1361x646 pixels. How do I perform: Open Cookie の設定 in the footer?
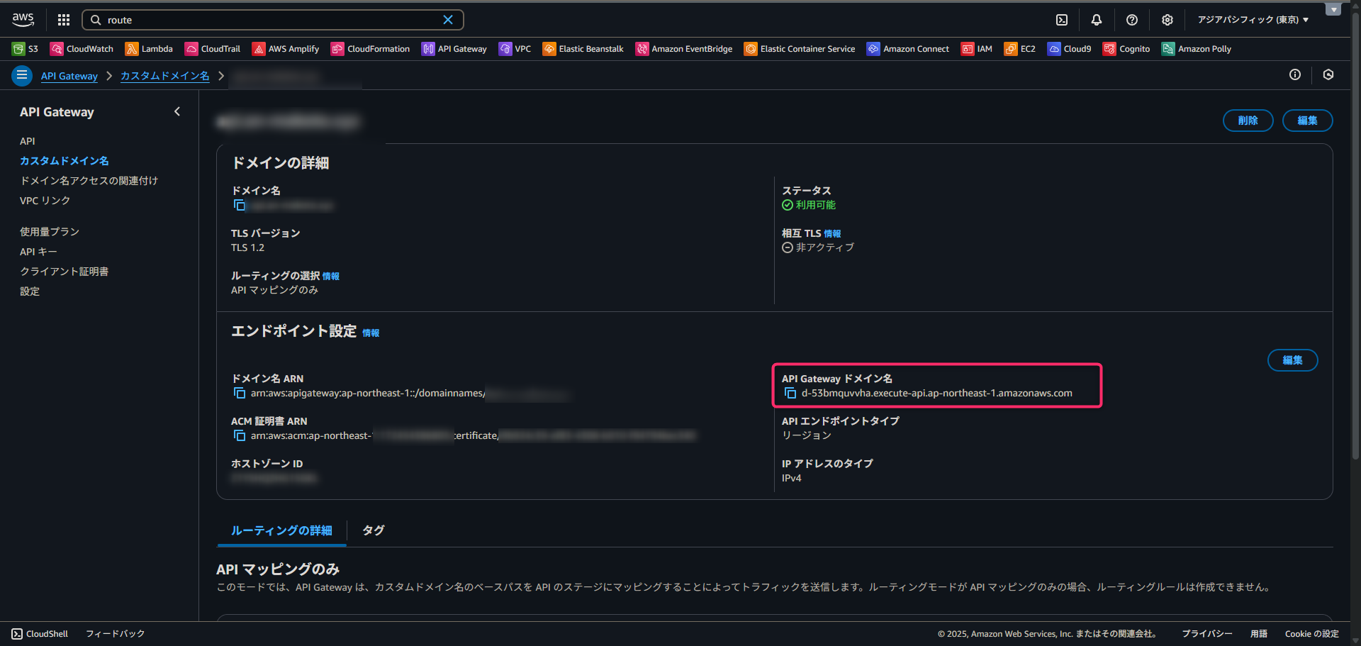(x=1312, y=634)
